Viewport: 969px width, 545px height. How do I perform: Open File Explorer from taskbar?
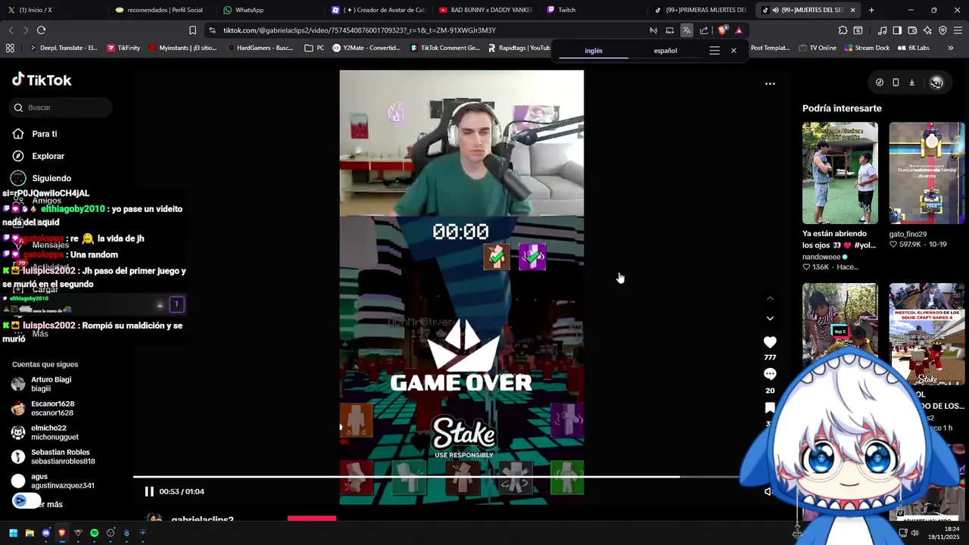[x=30, y=533]
